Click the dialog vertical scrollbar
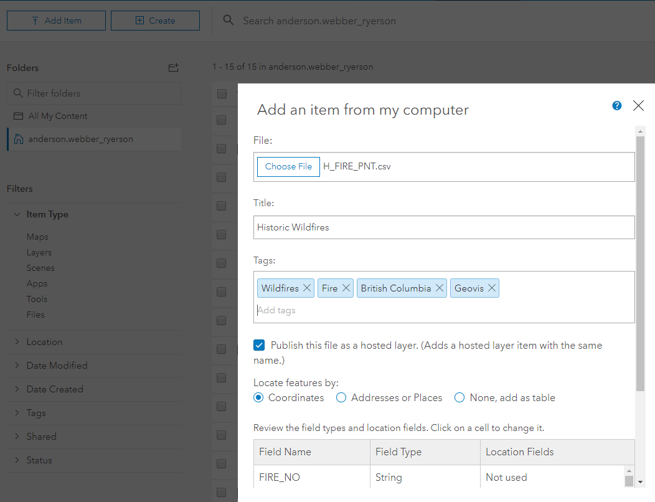The width and height of the screenshot is (655, 502). pos(640,262)
